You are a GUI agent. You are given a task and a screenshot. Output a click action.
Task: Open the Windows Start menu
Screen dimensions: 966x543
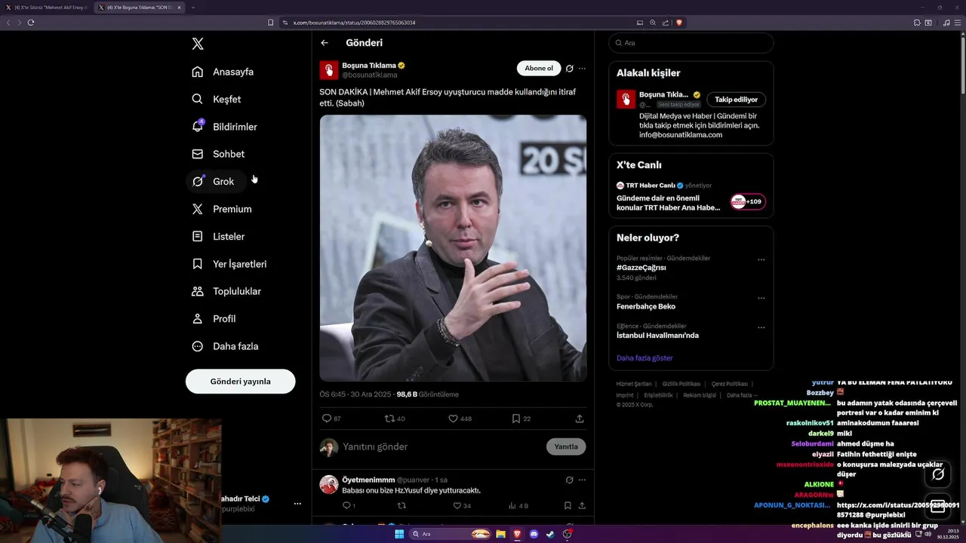(399, 534)
